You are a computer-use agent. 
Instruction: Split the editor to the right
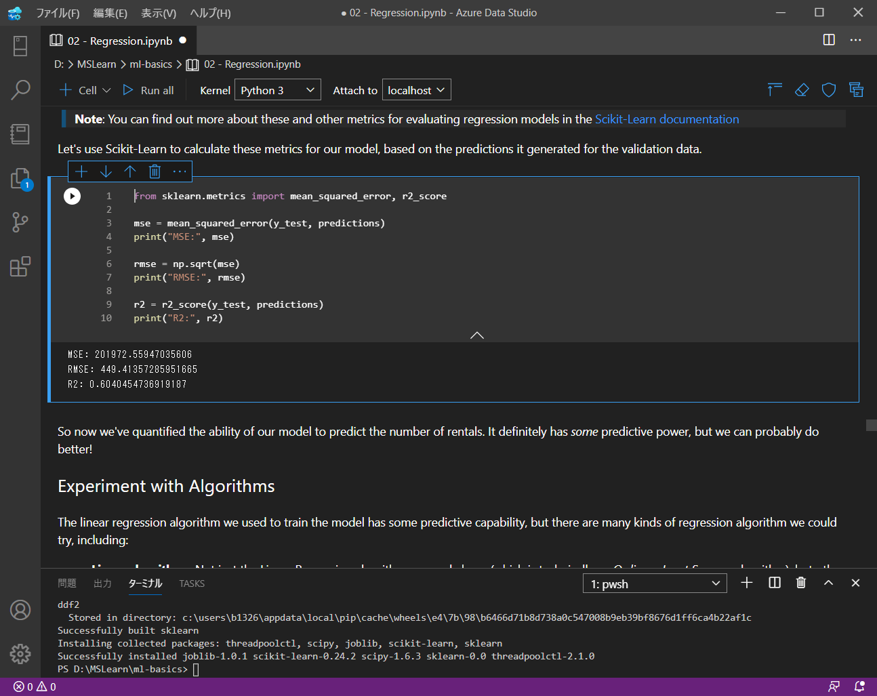point(828,40)
